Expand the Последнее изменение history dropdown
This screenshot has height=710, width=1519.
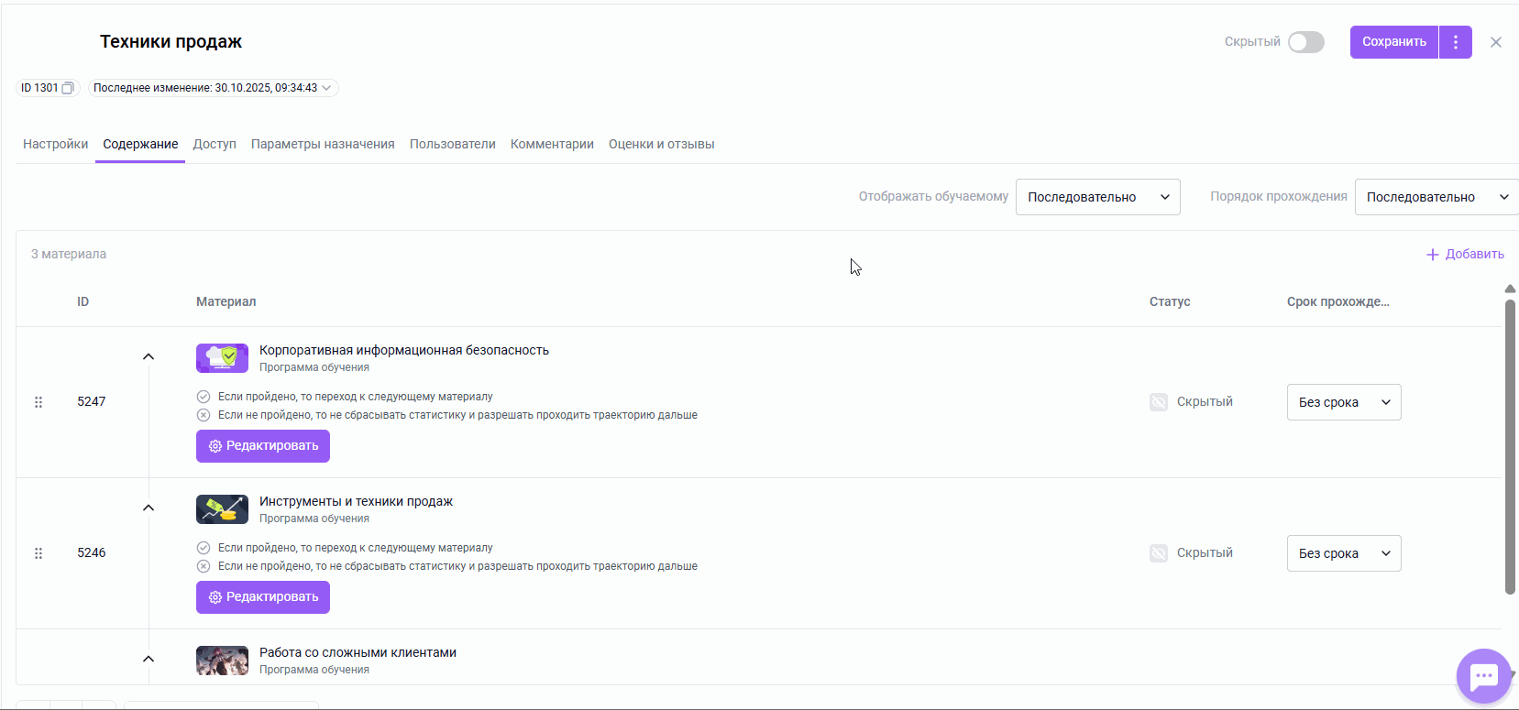pyautogui.click(x=325, y=88)
